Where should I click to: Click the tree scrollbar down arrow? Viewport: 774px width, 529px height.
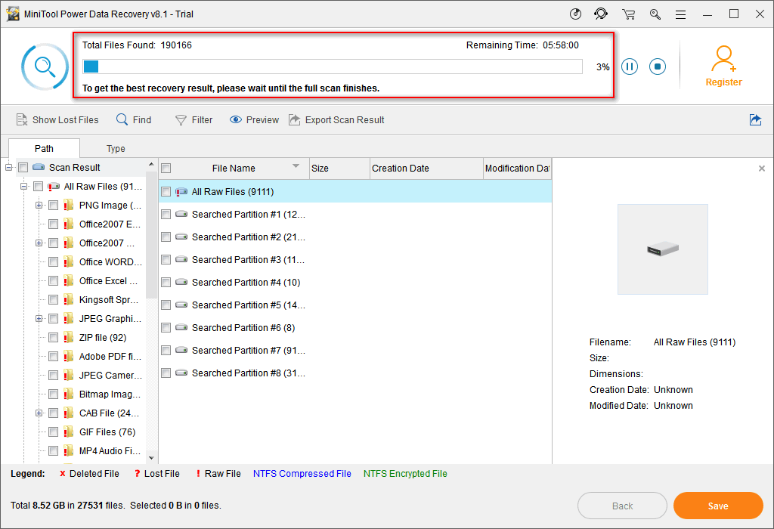(x=151, y=458)
